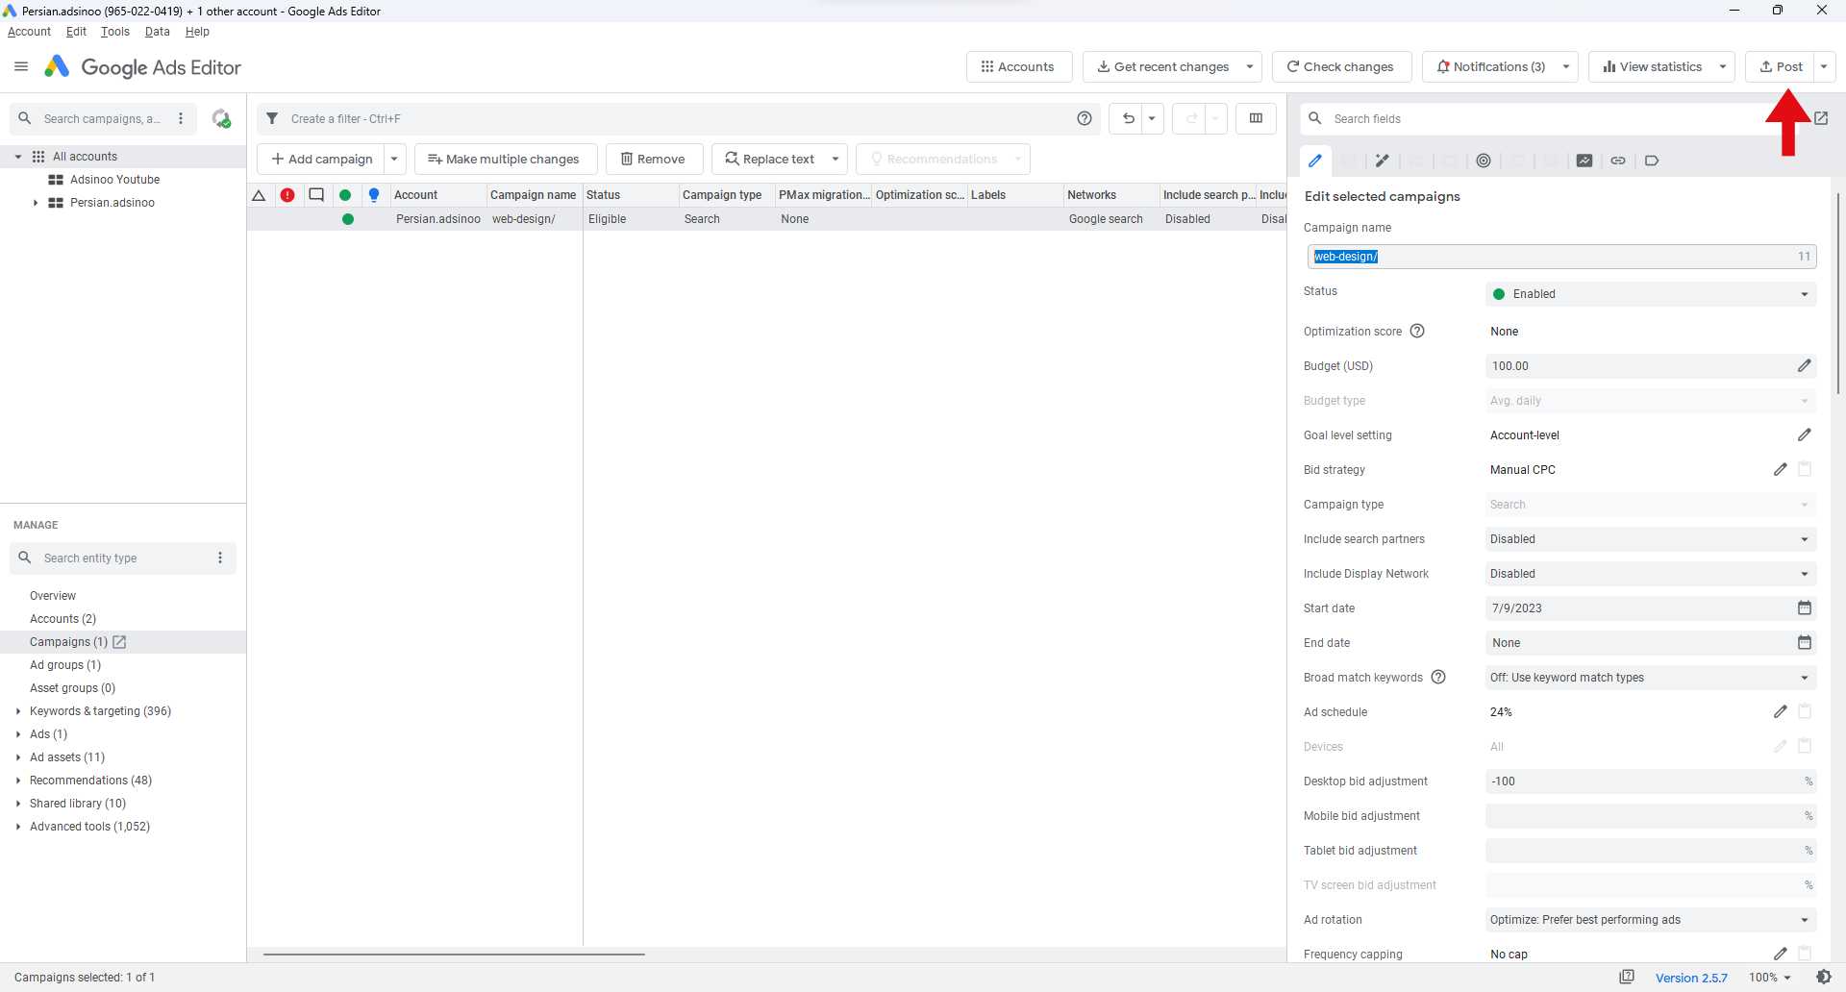Click Broad match keywords help icon
The image size is (1846, 992).
pos(1438,677)
